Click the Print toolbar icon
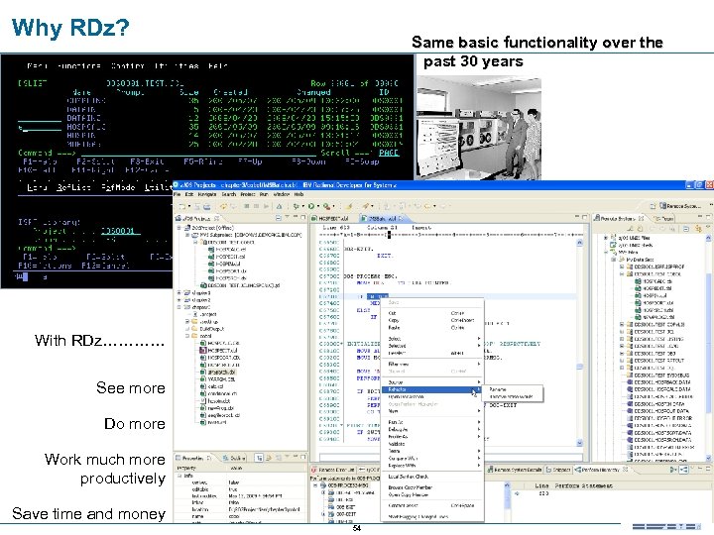 coord(206,206)
